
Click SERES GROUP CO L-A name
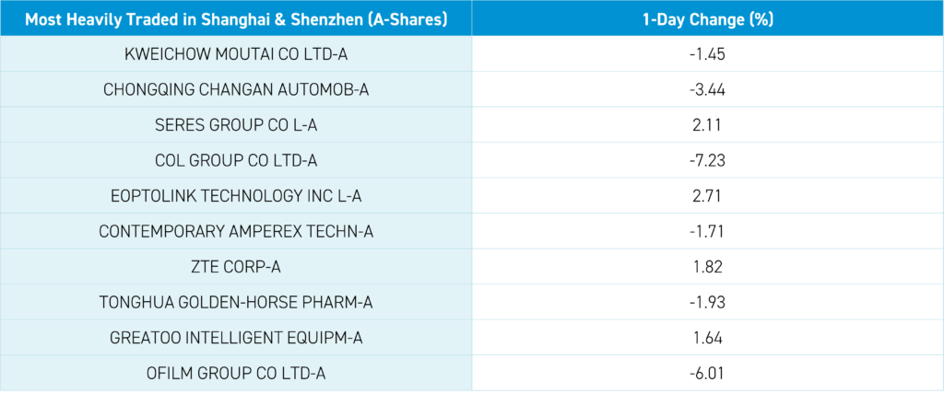(236, 125)
